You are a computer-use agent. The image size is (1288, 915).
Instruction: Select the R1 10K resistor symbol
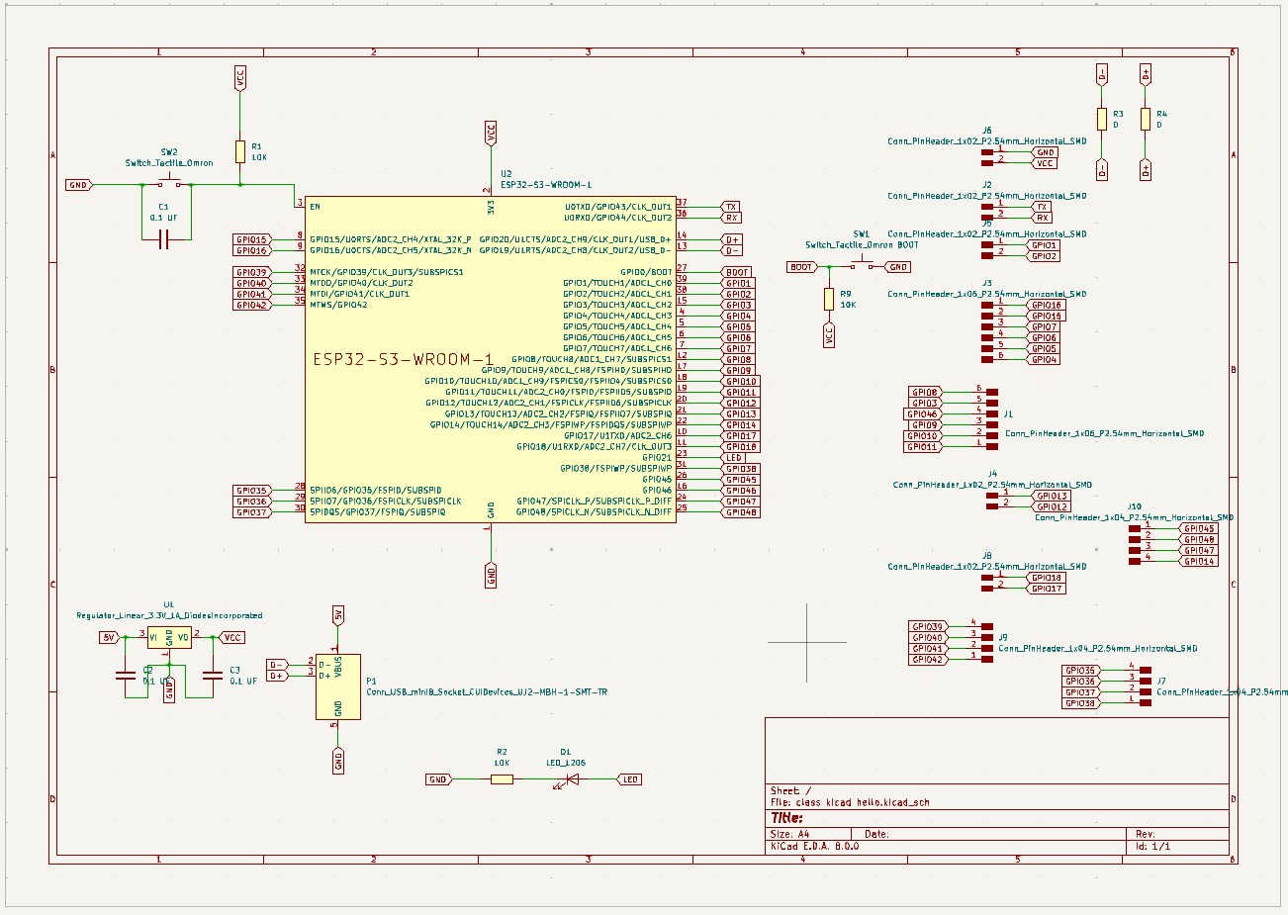click(x=240, y=151)
